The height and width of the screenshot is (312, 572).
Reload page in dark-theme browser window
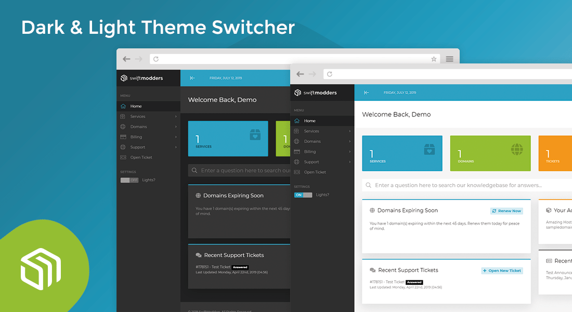point(156,59)
